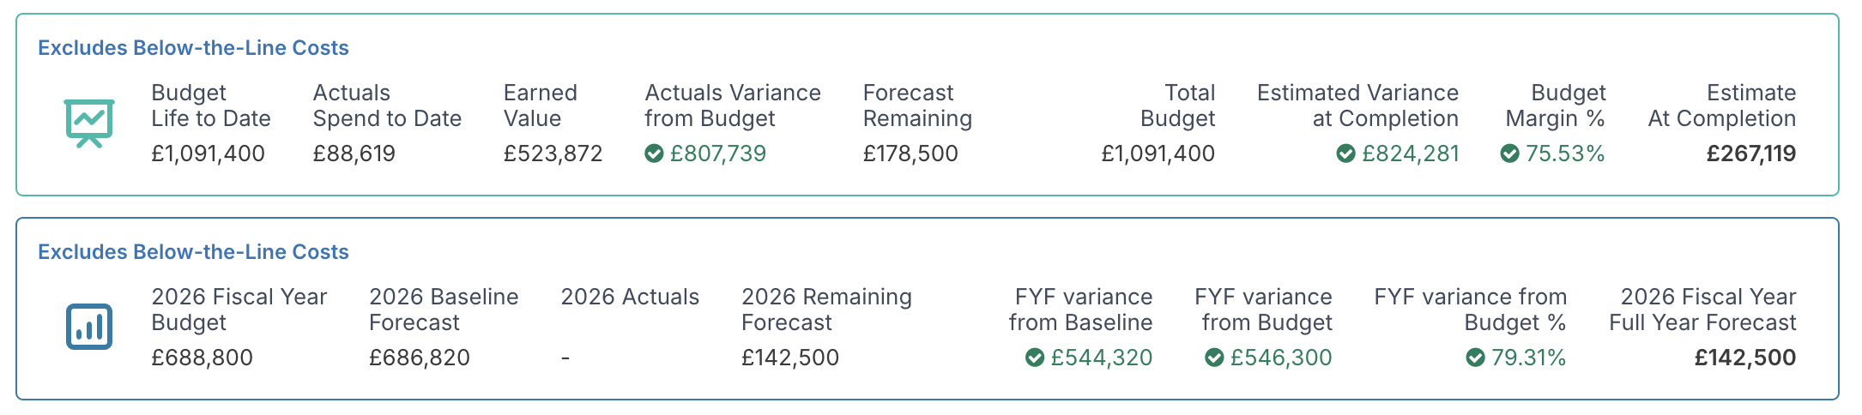Click the green check icon beside £807,739

(654, 153)
